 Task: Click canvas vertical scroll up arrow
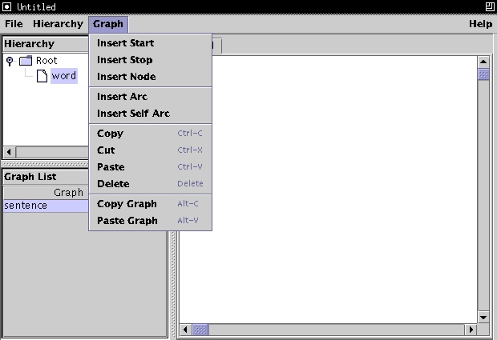point(483,62)
